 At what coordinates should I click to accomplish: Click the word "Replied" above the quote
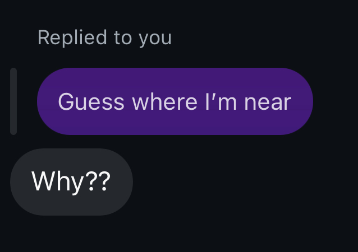point(72,37)
